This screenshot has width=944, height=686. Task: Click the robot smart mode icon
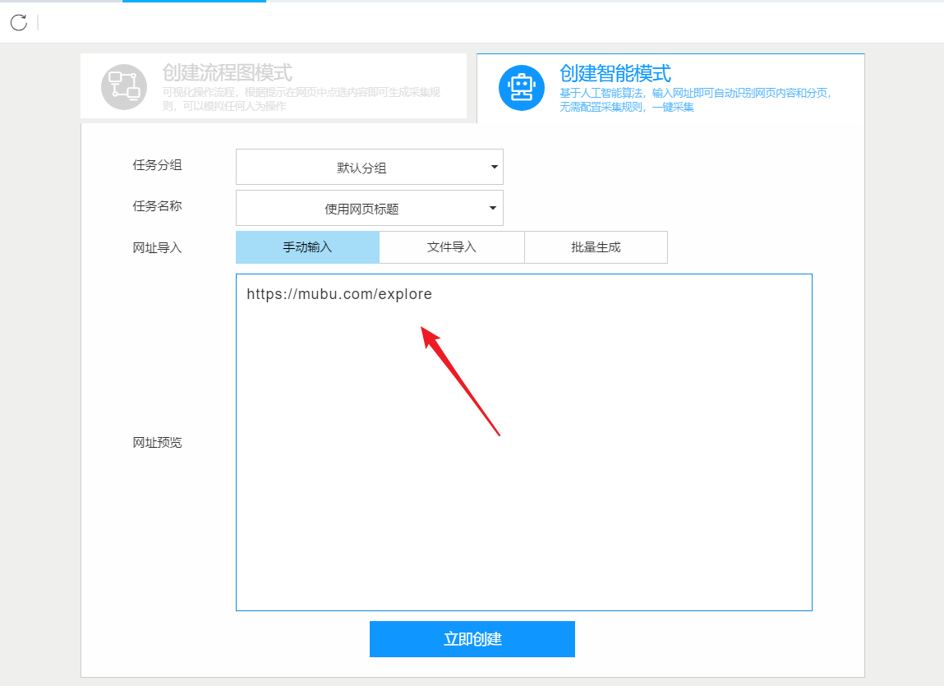click(x=522, y=88)
